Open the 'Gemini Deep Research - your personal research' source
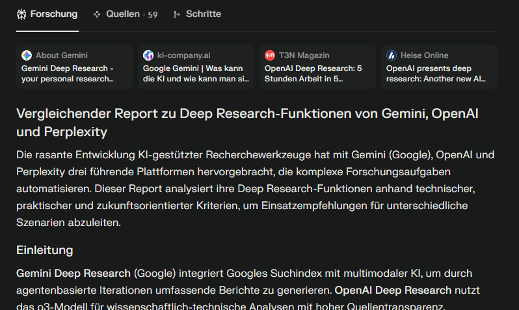519x310 pixels. [x=68, y=73]
